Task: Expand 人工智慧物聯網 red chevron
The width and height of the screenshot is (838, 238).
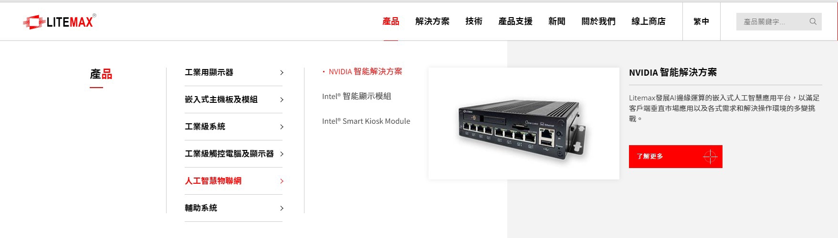Action: (282, 181)
